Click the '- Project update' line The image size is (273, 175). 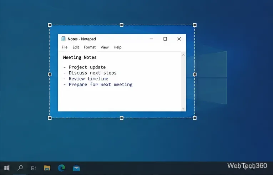[85, 67]
